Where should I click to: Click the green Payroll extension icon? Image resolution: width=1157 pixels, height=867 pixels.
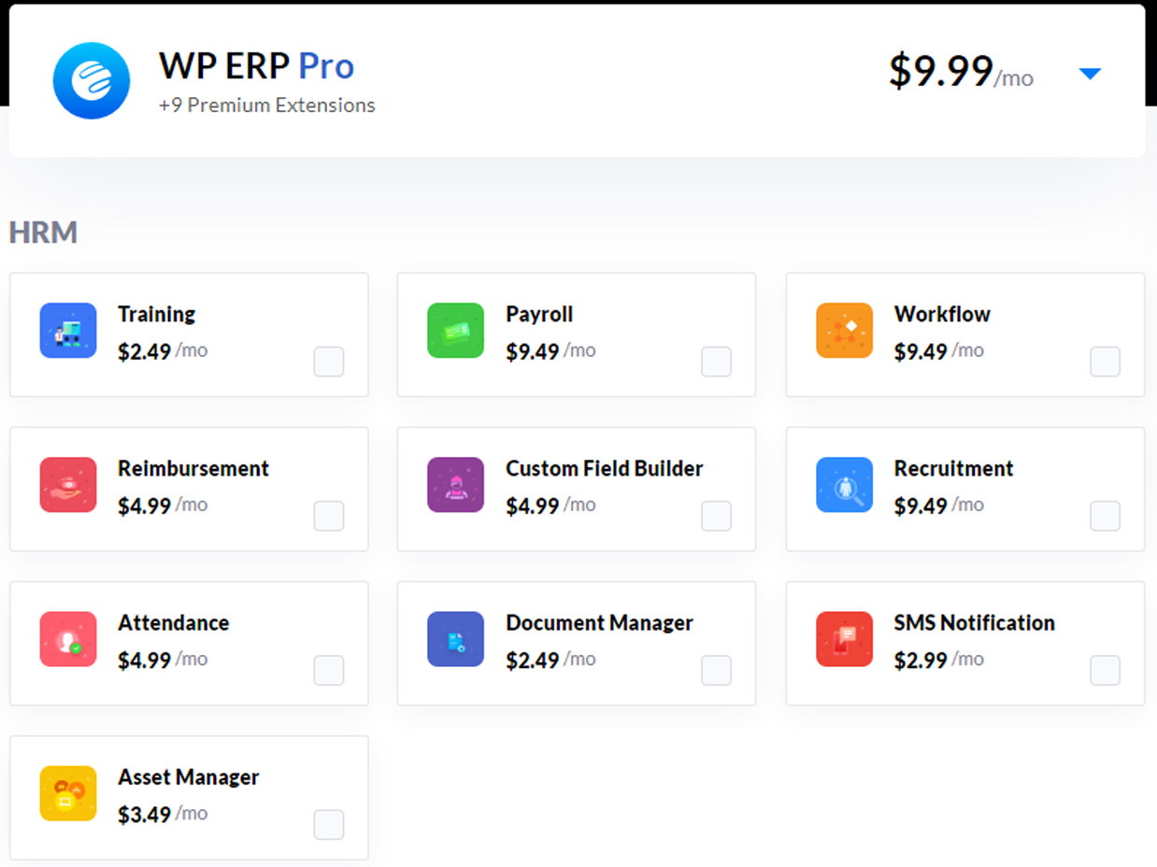[x=456, y=330]
